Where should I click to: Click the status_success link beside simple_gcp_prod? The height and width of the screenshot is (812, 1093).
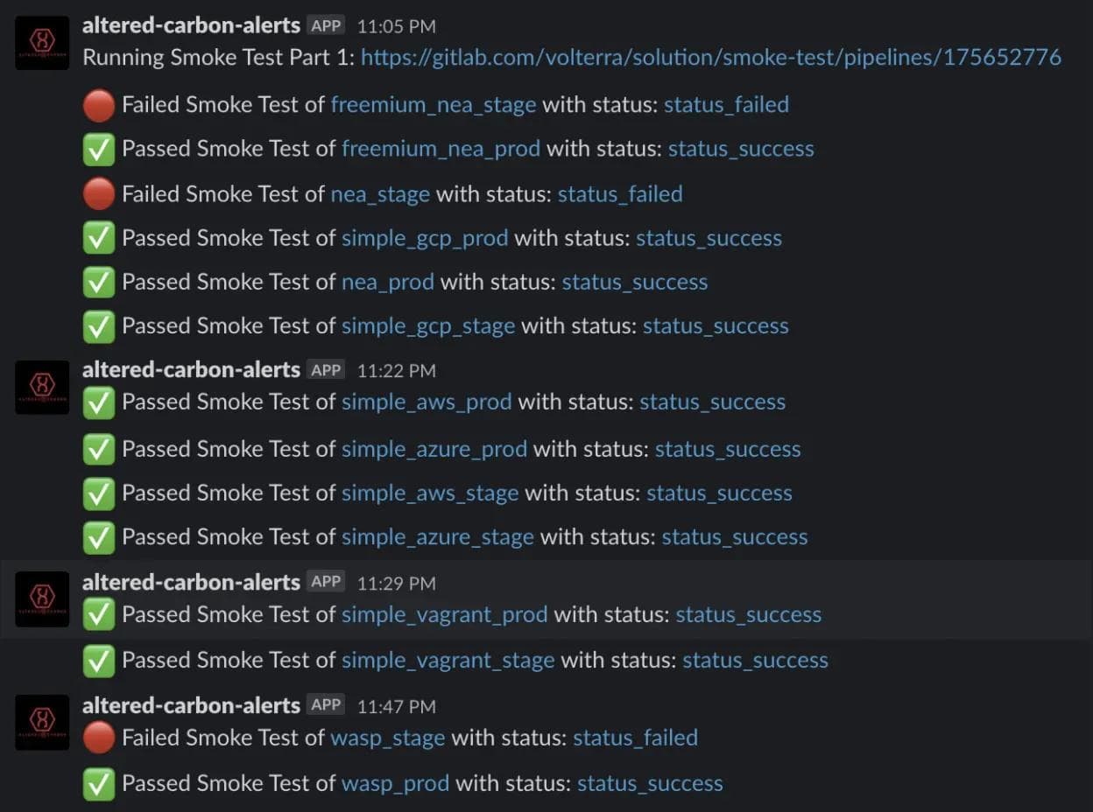pos(709,237)
